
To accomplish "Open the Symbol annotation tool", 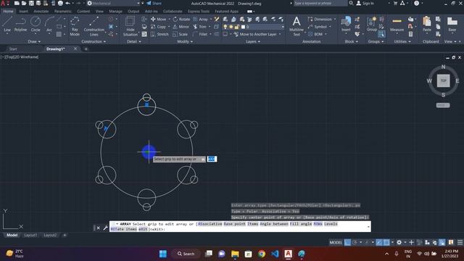I will click(318, 27).
